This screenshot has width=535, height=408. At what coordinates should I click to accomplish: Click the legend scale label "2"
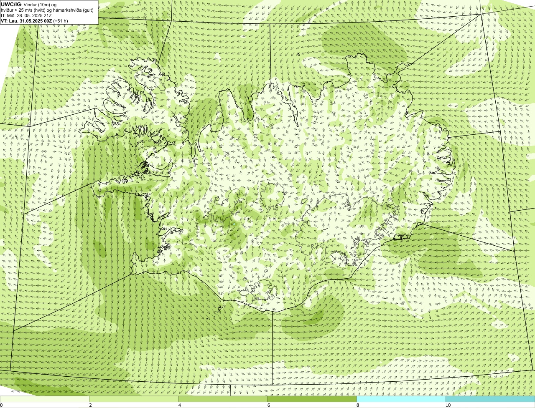(x=90, y=405)
